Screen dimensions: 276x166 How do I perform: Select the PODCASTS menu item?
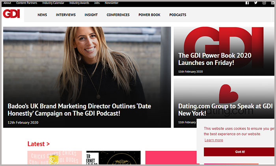click(177, 15)
